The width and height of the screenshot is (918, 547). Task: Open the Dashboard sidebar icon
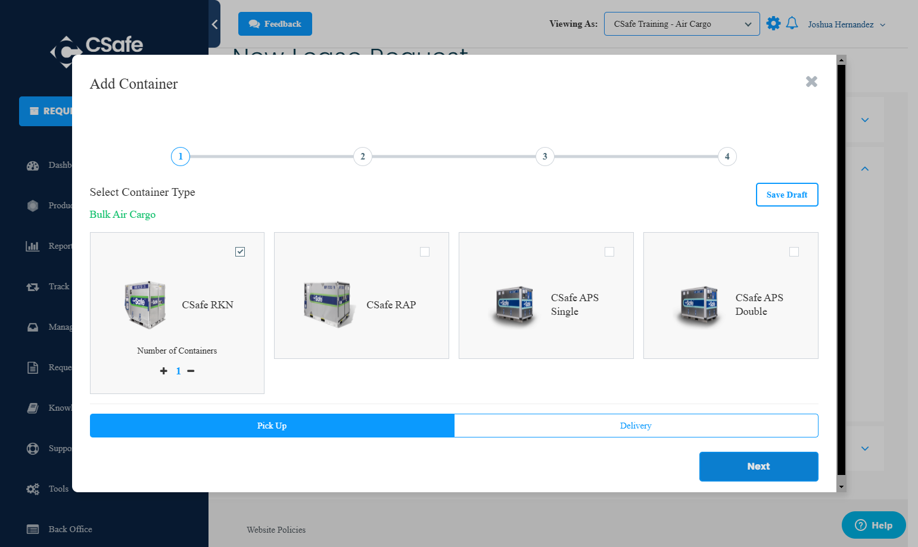tap(33, 165)
